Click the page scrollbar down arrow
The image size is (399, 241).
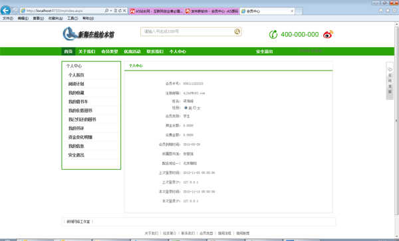point(396,236)
